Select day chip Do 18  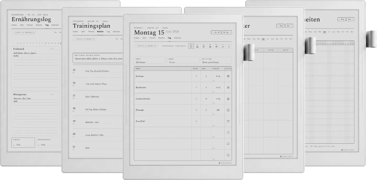[x=210, y=46]
